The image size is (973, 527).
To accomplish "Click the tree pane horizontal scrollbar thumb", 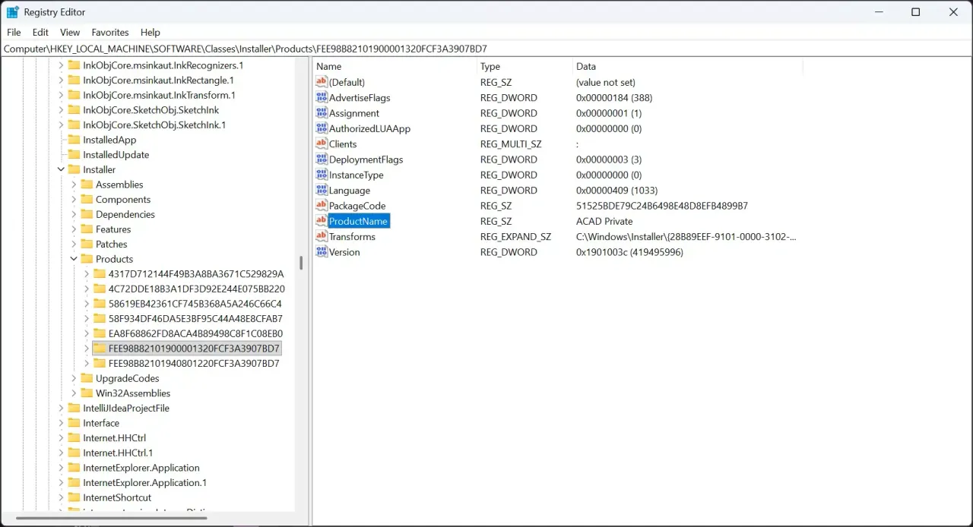I will point(112,519).
